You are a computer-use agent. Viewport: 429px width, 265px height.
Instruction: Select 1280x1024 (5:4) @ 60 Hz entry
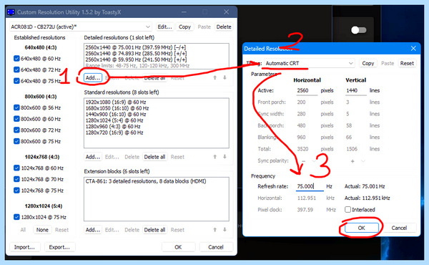[114, 120]
